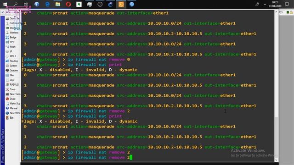Click the first 'Flags: X - disabled' line
The width and height of the screenshot is (294, 165).
(x=79, y=70)
